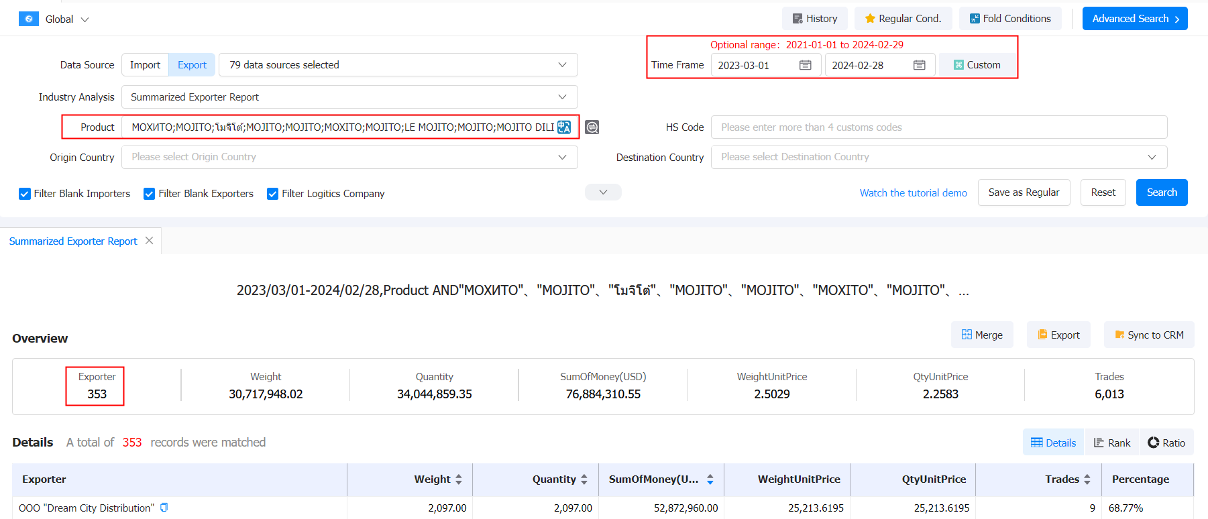Viewport: 1208px width, 519px height.
Task: Switch to the Ratio view
Action: coord(1166,443)
